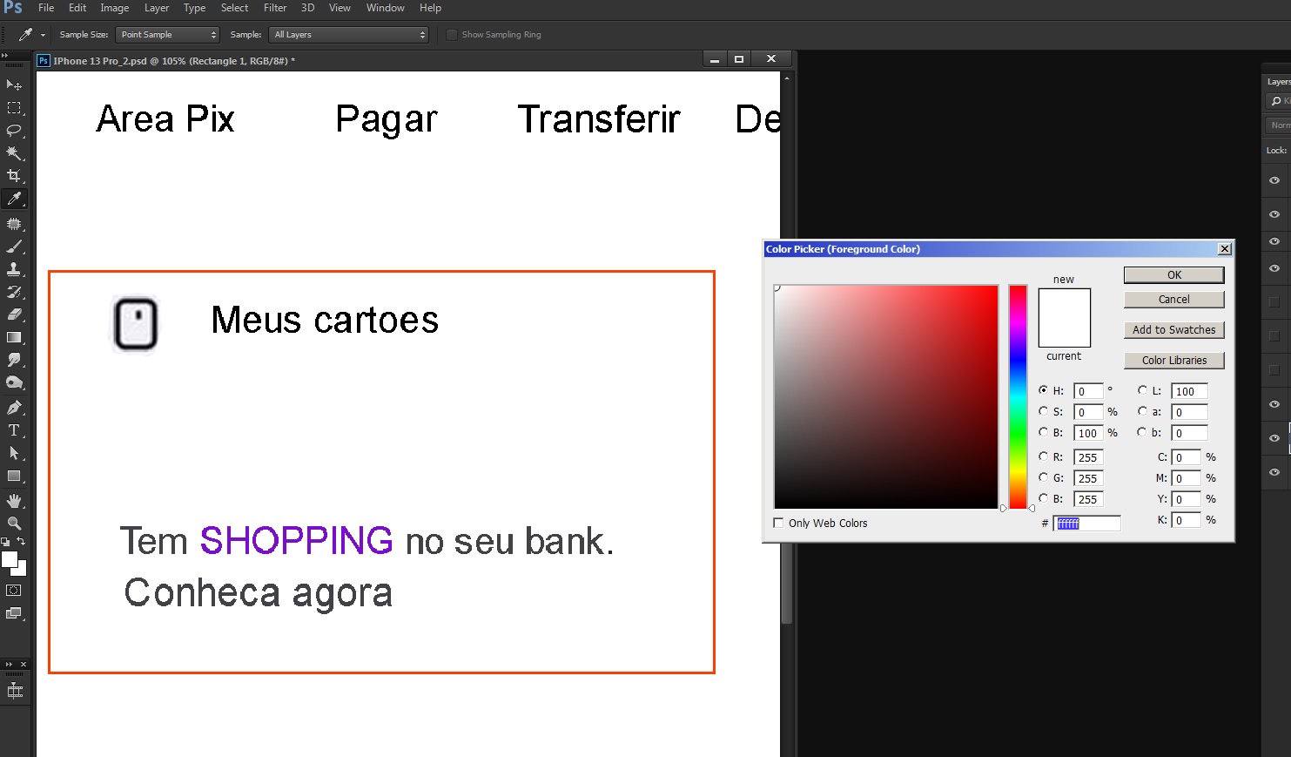
Task: Expand the collapsed timeline panel double-arrow
Action: 9,665
